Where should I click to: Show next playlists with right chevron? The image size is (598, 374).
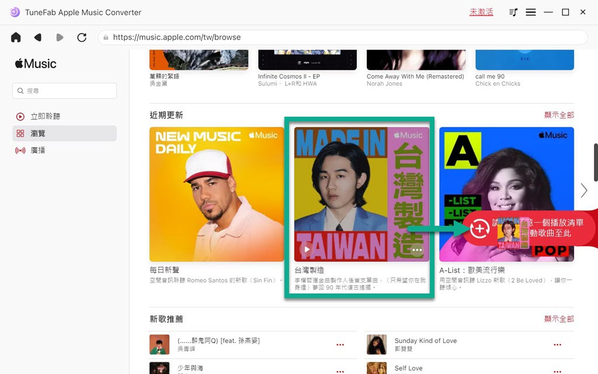(x=584, y=190)
